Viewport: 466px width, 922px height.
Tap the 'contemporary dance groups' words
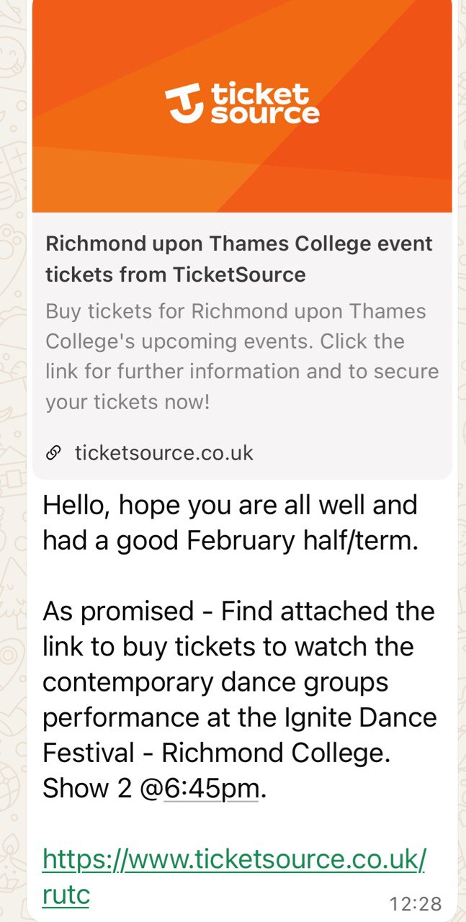click(215, 682)
